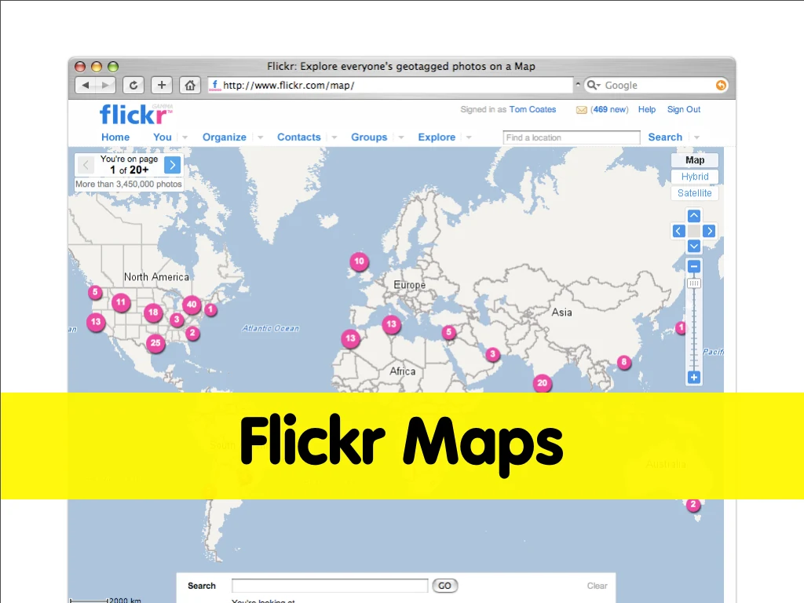Reload the page with refresh button
This screenshot has width=804, height=603.
[133, 85]
